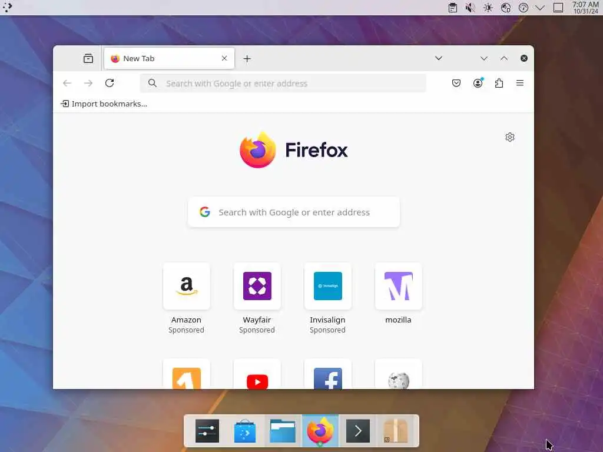Open a new tab with plus button
Screen dimensions: 603x452
click(247, 59)
